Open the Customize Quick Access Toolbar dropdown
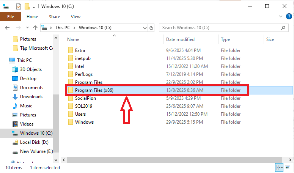 [34, 6]
